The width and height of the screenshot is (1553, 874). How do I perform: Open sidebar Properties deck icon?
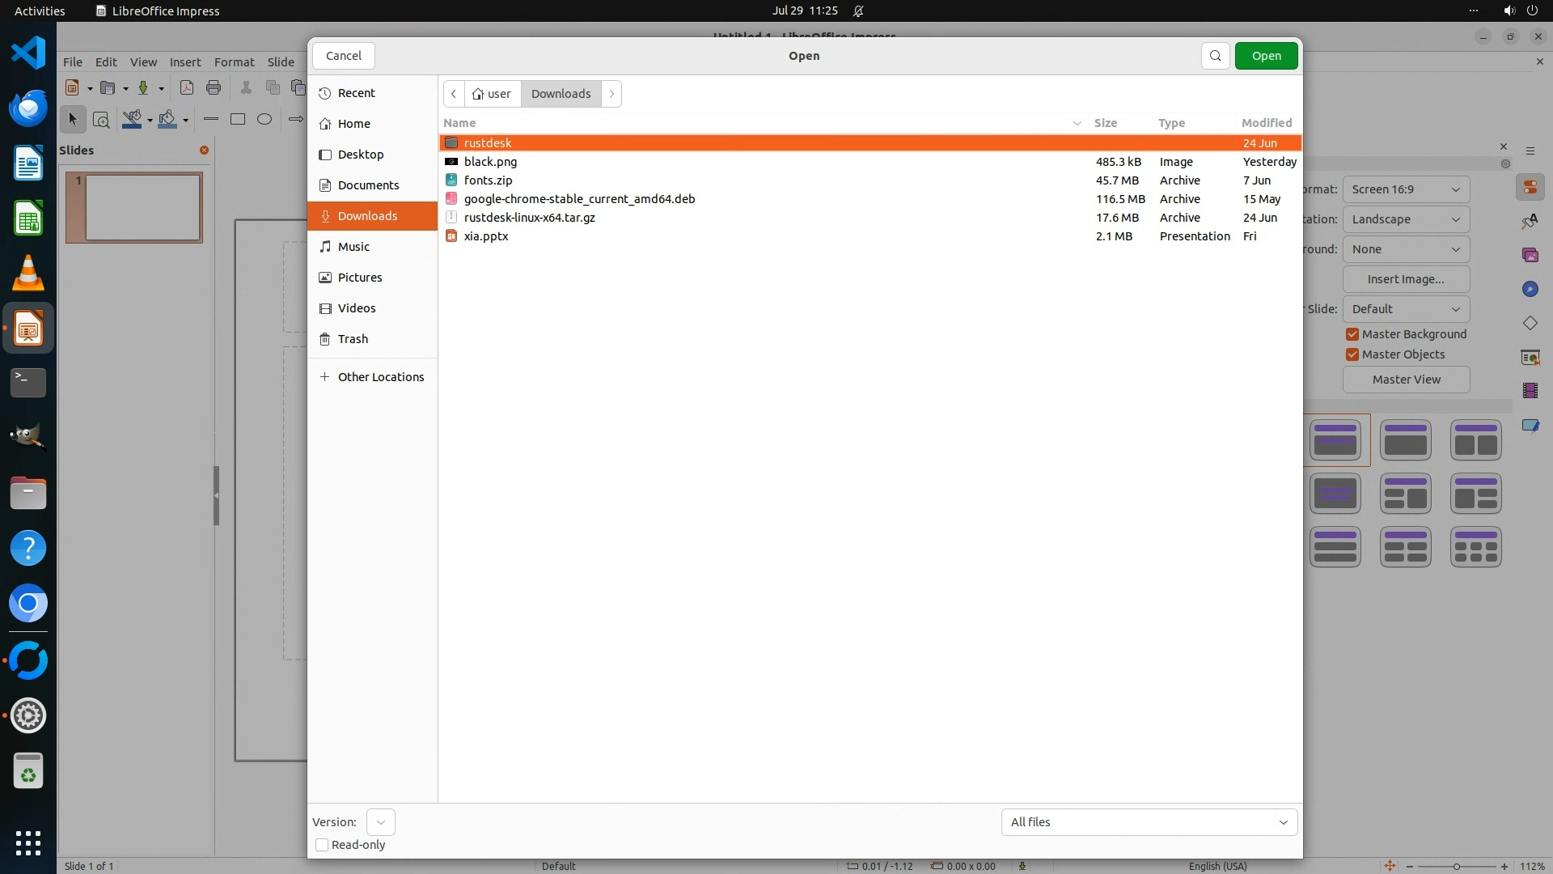coord(1530,188)
